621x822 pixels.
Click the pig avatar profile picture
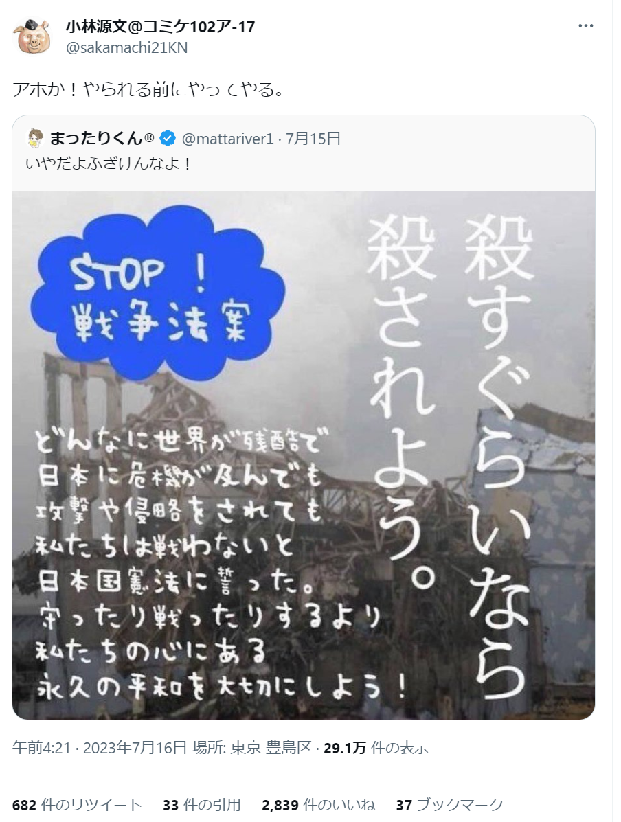click(32, 36)
